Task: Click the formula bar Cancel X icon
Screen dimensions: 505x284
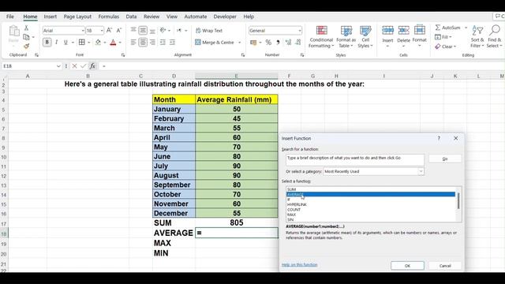Action: click(74, 66)
